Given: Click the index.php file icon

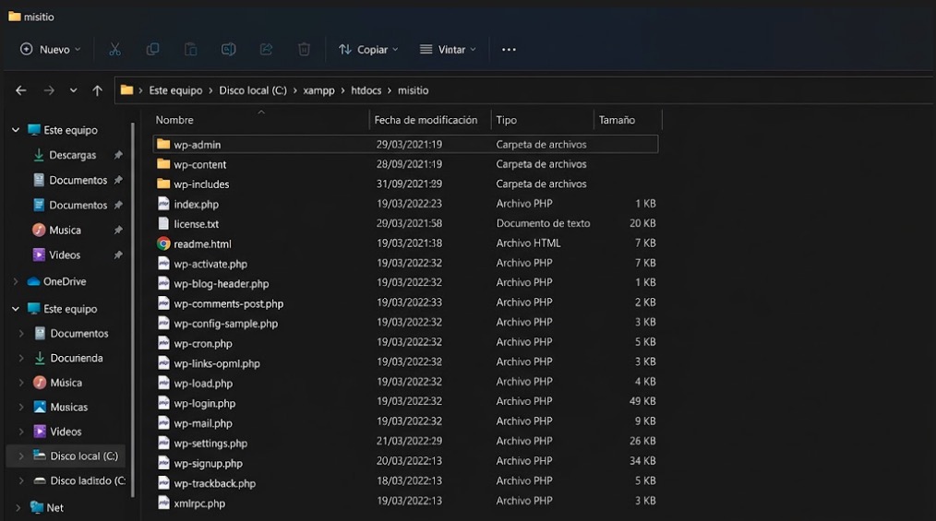Looking at the screenshot, I should pyautogui.click(x=163, y=204).
